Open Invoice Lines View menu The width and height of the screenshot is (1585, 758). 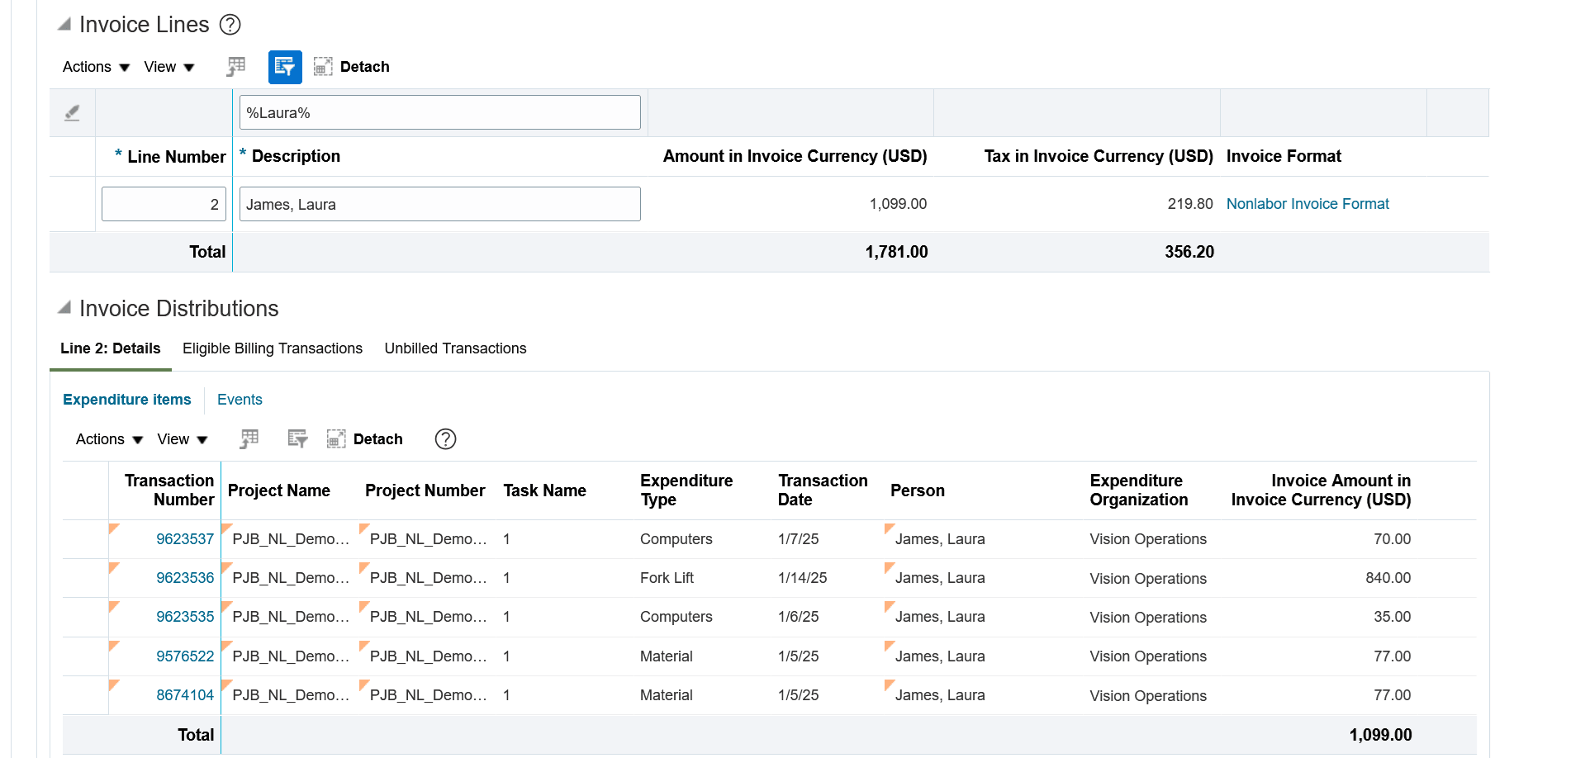[168, 67]
